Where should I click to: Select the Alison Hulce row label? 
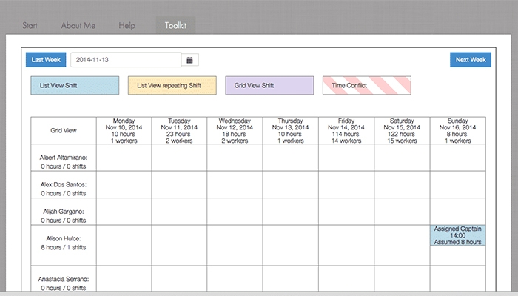(x=64, y=245)
